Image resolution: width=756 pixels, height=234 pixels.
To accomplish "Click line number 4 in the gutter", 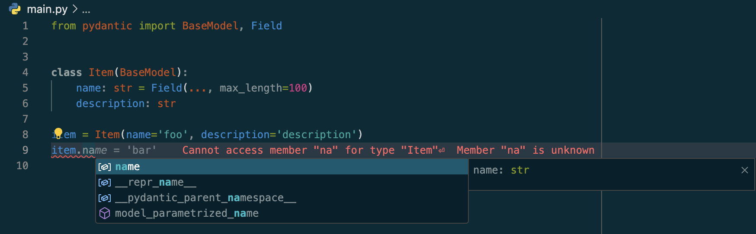I will [26, 73].
